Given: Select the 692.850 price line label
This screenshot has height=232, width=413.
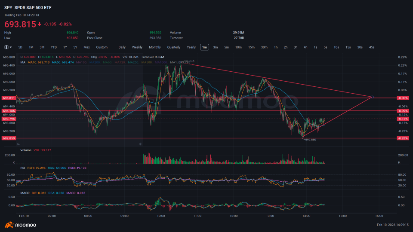Looking at the screenshot, I should (x=9, y=138).
